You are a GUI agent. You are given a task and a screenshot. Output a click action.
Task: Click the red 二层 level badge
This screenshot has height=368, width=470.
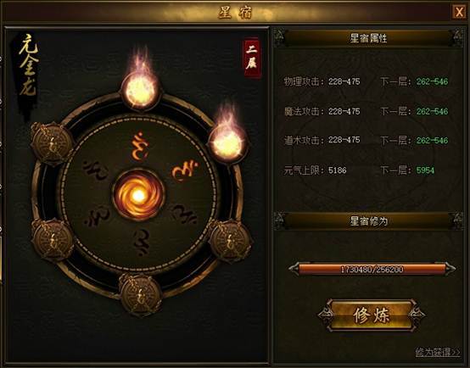[251, 58]
